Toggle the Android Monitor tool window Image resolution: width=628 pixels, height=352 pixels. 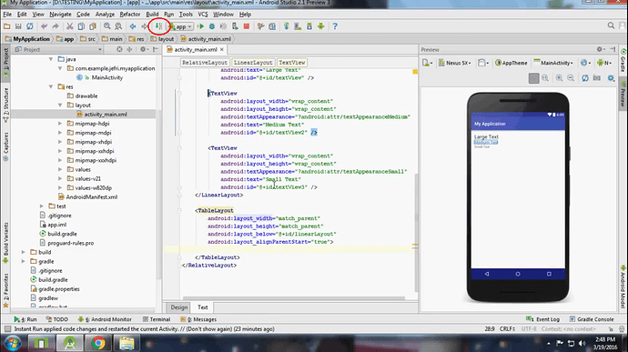(105, 319)
